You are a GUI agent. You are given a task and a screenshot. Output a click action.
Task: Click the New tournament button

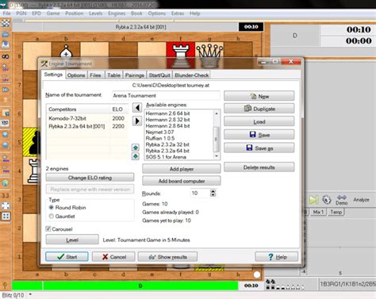click(x=259, y=96)
